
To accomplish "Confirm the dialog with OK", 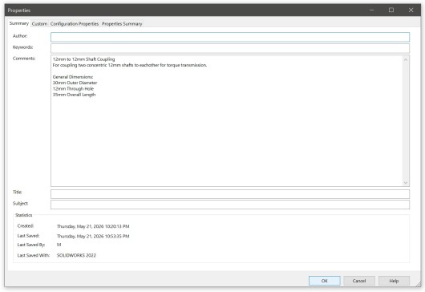I will point(325,281).
